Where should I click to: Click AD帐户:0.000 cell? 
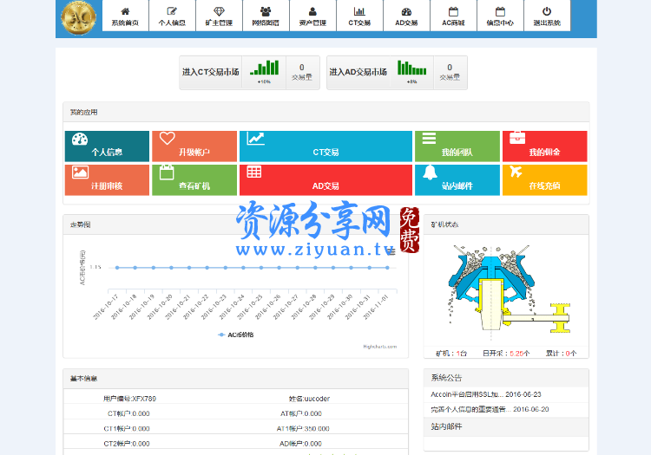click(x=300, y=444)
